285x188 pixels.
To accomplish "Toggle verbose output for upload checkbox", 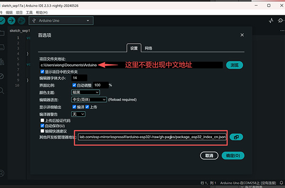I will pos(87,107).
